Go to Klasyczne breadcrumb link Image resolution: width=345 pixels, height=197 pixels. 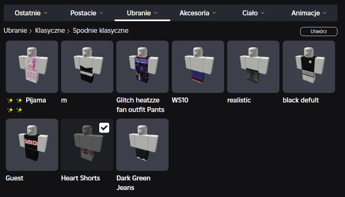[x=50, y=31]
